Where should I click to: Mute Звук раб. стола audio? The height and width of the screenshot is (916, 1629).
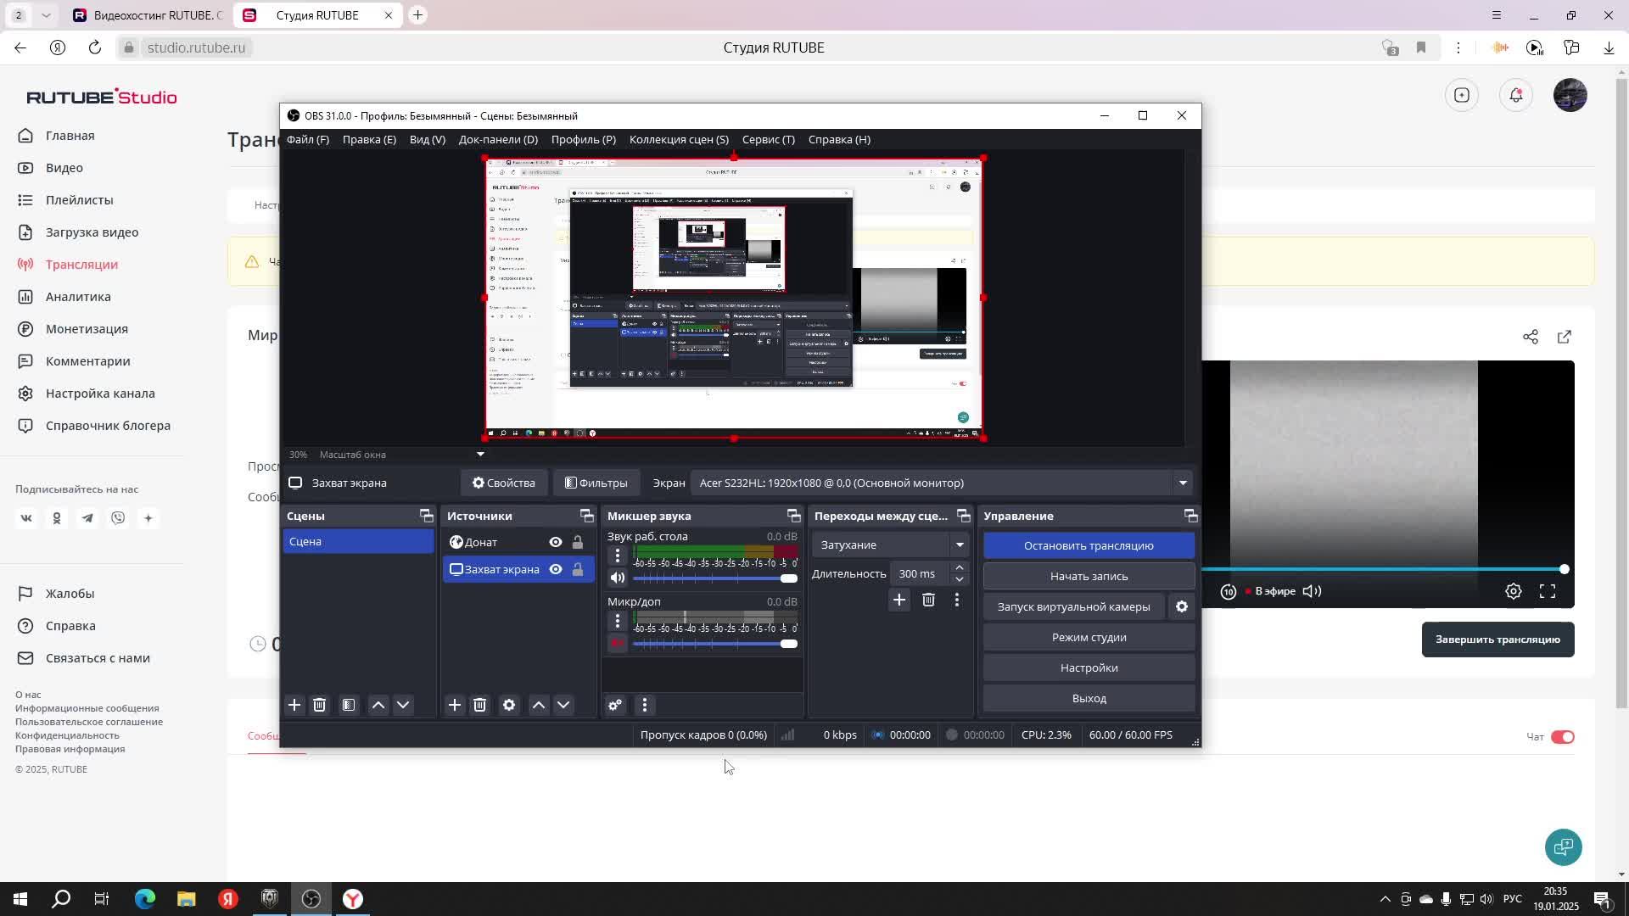click(618, 578)
